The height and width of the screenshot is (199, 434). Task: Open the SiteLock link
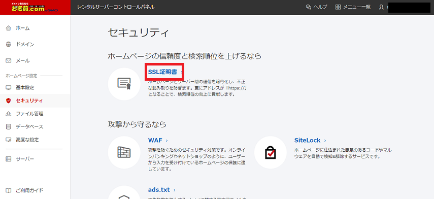(307, 140)
